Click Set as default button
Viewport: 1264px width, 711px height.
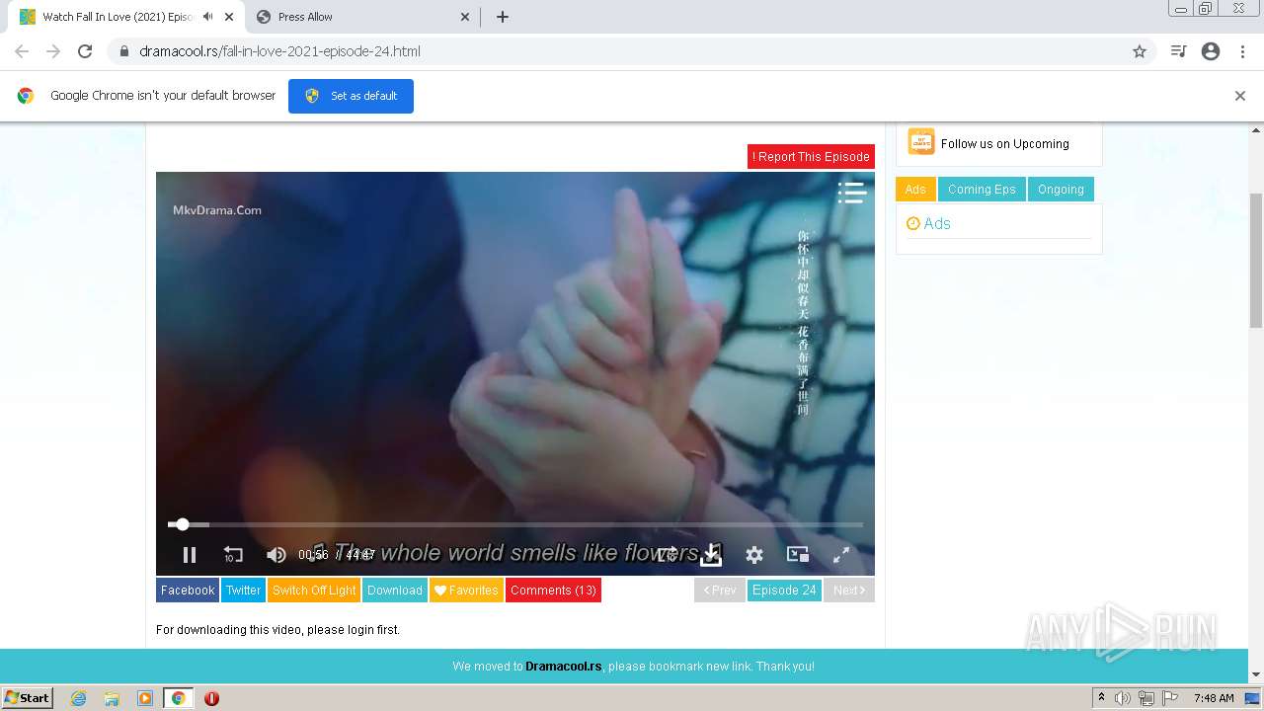point(351,96)
